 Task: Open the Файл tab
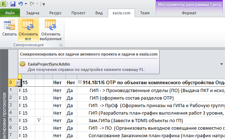(10, 13)
